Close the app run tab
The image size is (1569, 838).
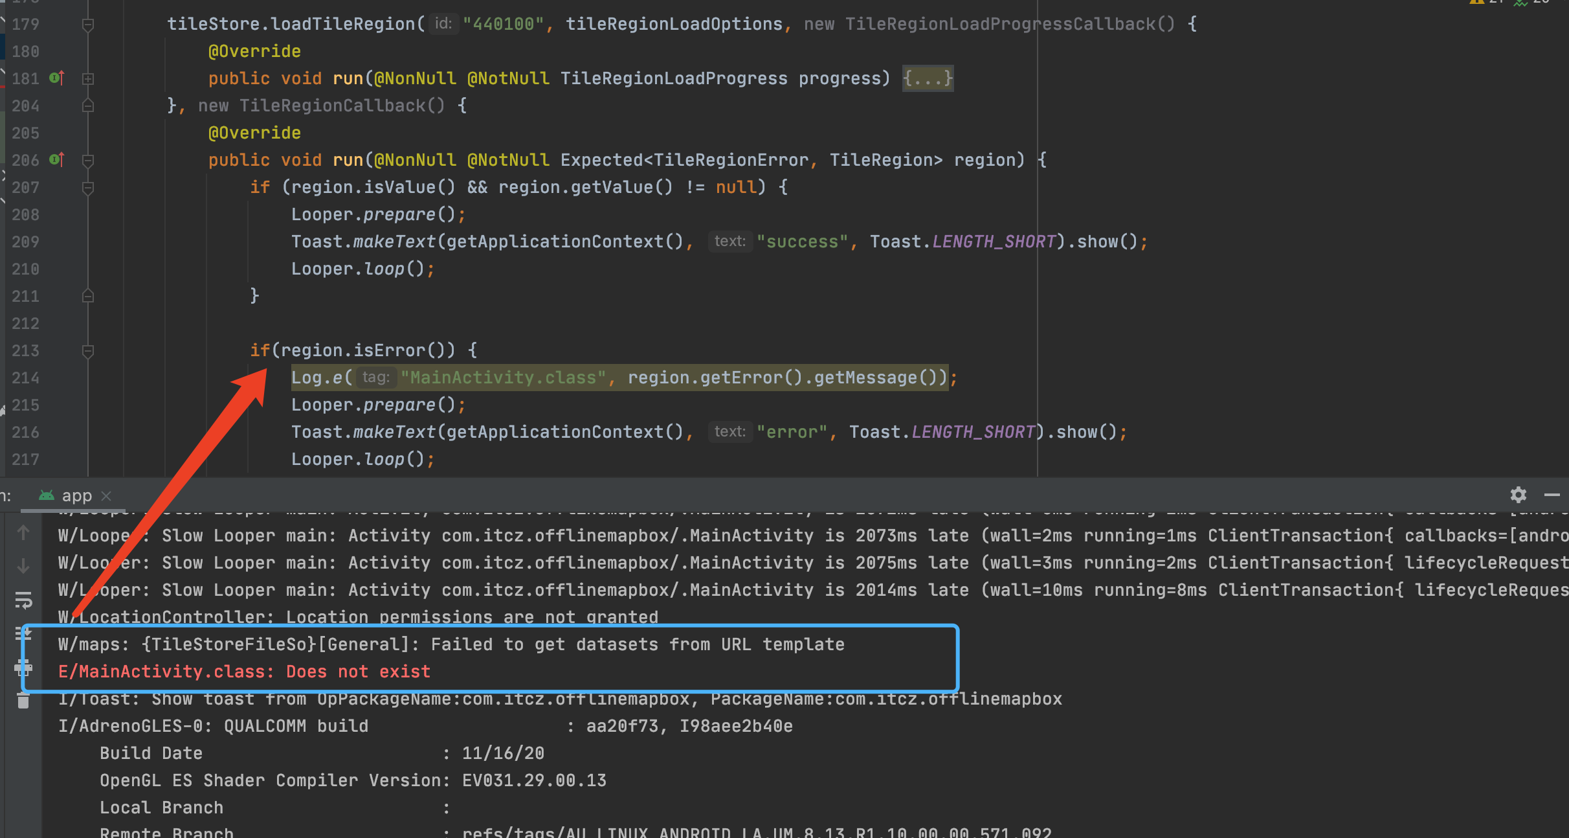click(x=107, y=496)
